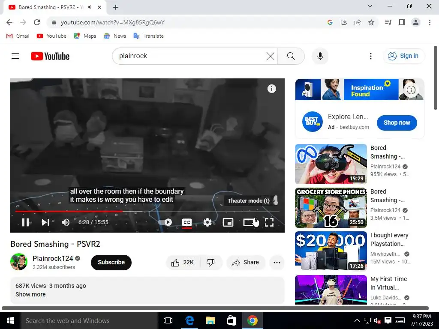Open Plainrock124 channel name link
The height and width of the screenshot is (329, 439).
53,258
